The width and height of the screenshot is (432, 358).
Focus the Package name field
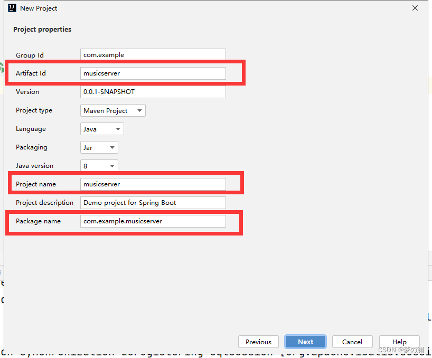pos(153,221)
